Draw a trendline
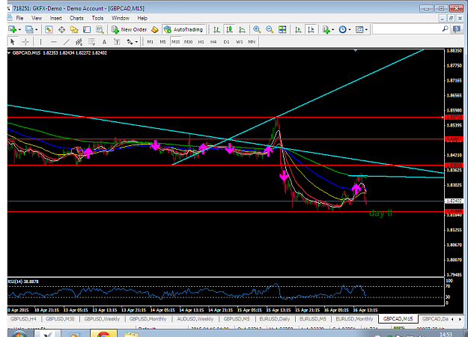Viewport: 468px width, 337px height. coord(66,42)
